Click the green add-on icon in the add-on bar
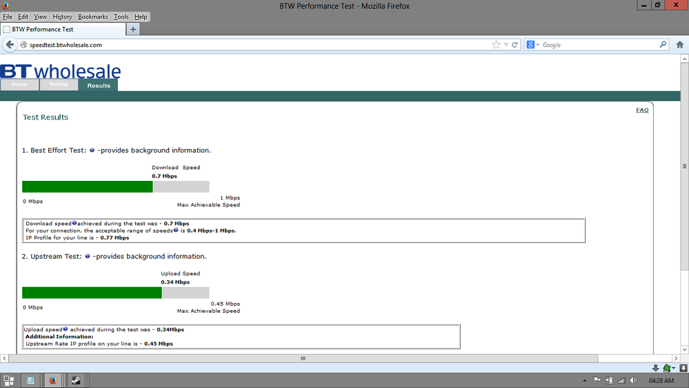 point(668,368)
